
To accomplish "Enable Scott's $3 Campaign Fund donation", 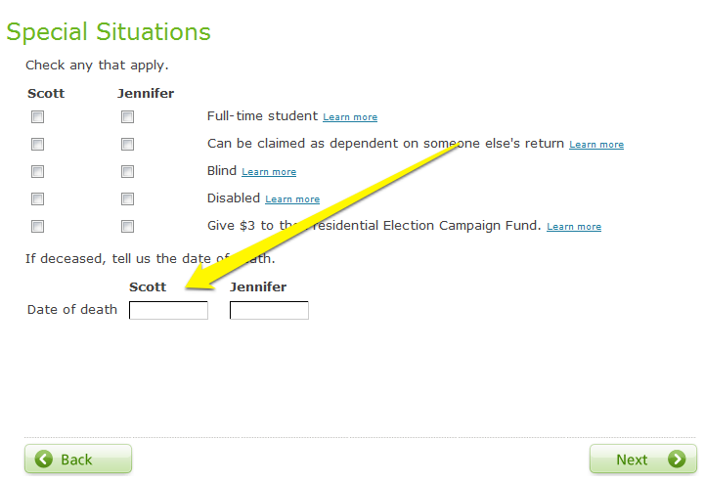I will (x=38, y=227).
